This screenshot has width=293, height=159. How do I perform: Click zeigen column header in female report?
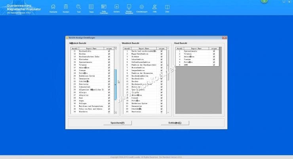click(x=162, y=48)
